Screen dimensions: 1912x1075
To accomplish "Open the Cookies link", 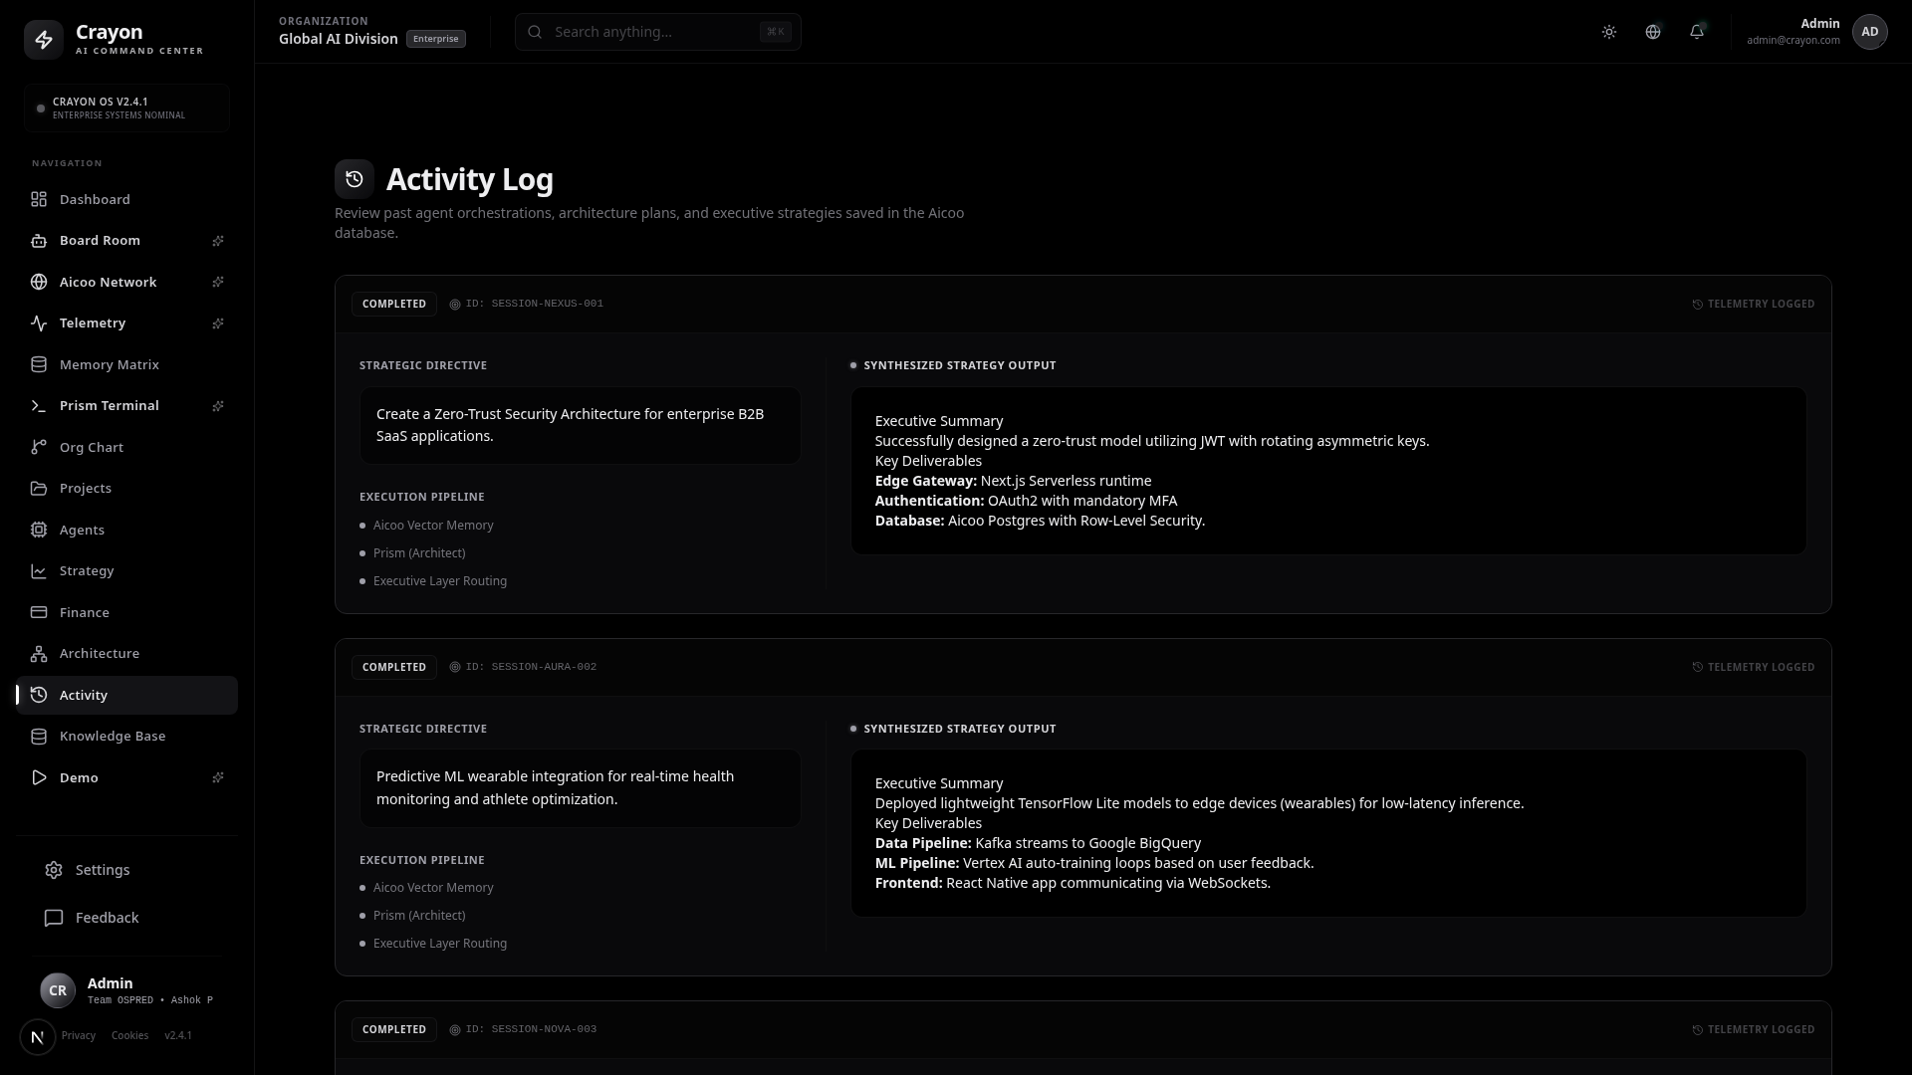I will [x=129, y=1036].
